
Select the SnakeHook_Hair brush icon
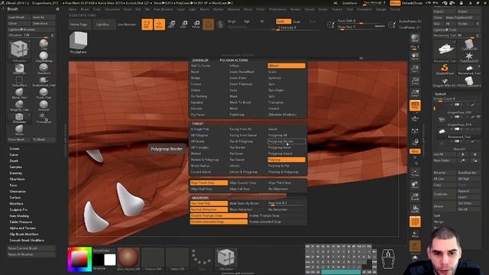[x=44, y=81]
